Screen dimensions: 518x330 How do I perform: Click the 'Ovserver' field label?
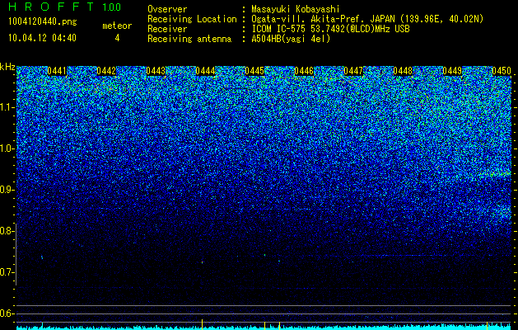(167, 9)
